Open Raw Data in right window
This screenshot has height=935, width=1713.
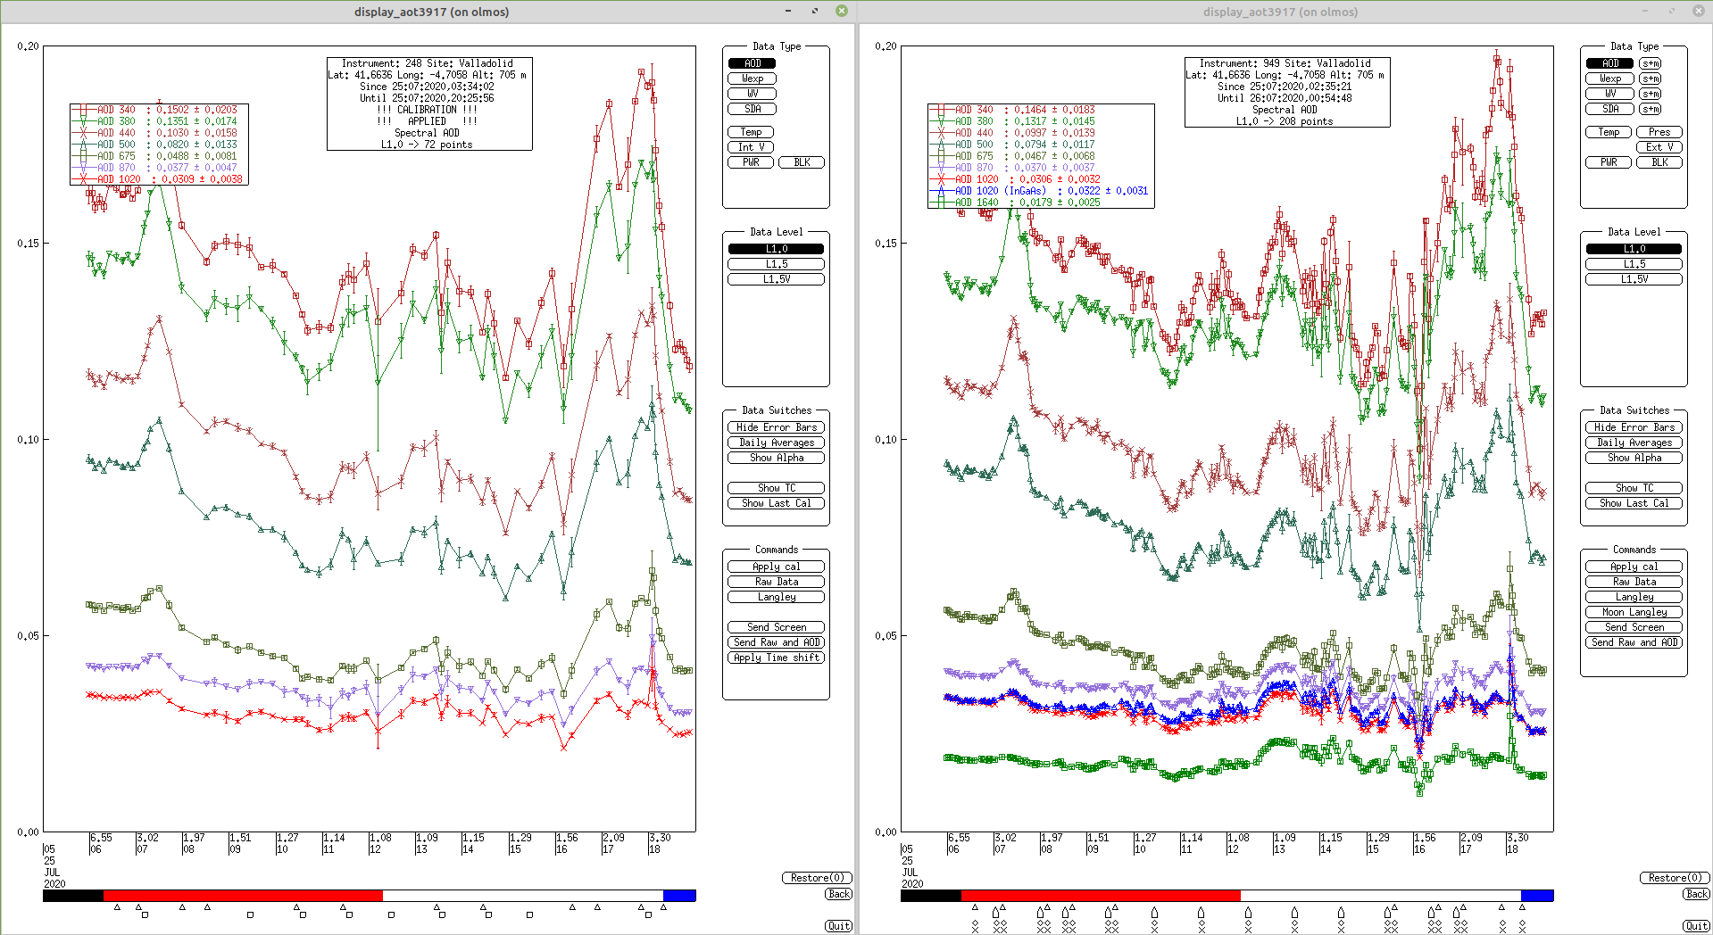(x=1634, y=582)
